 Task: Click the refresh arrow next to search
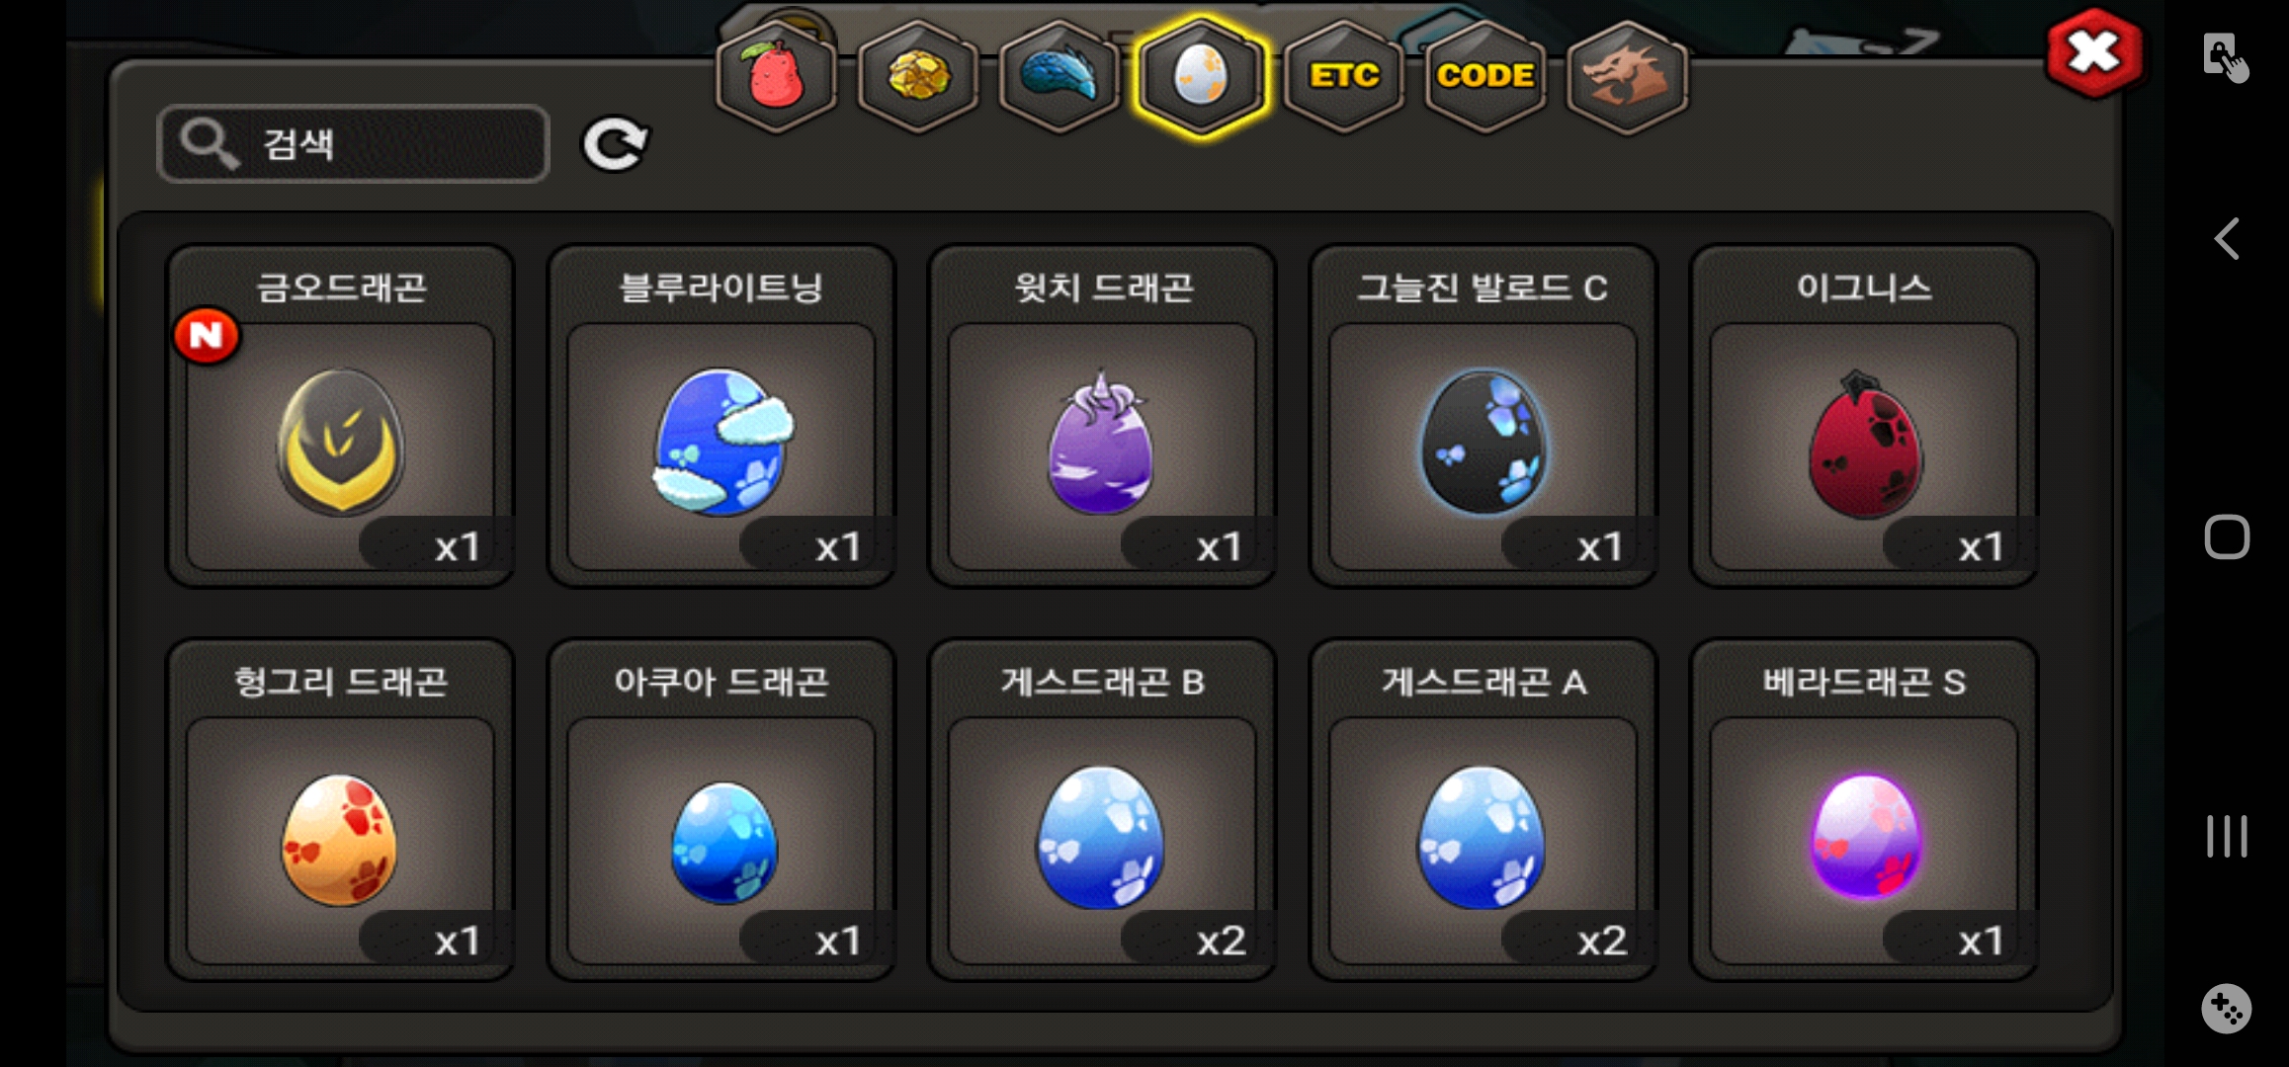615,144
